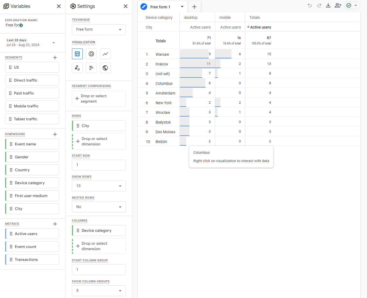Select the donut chart visualization
367x298 pixels.
91,54
